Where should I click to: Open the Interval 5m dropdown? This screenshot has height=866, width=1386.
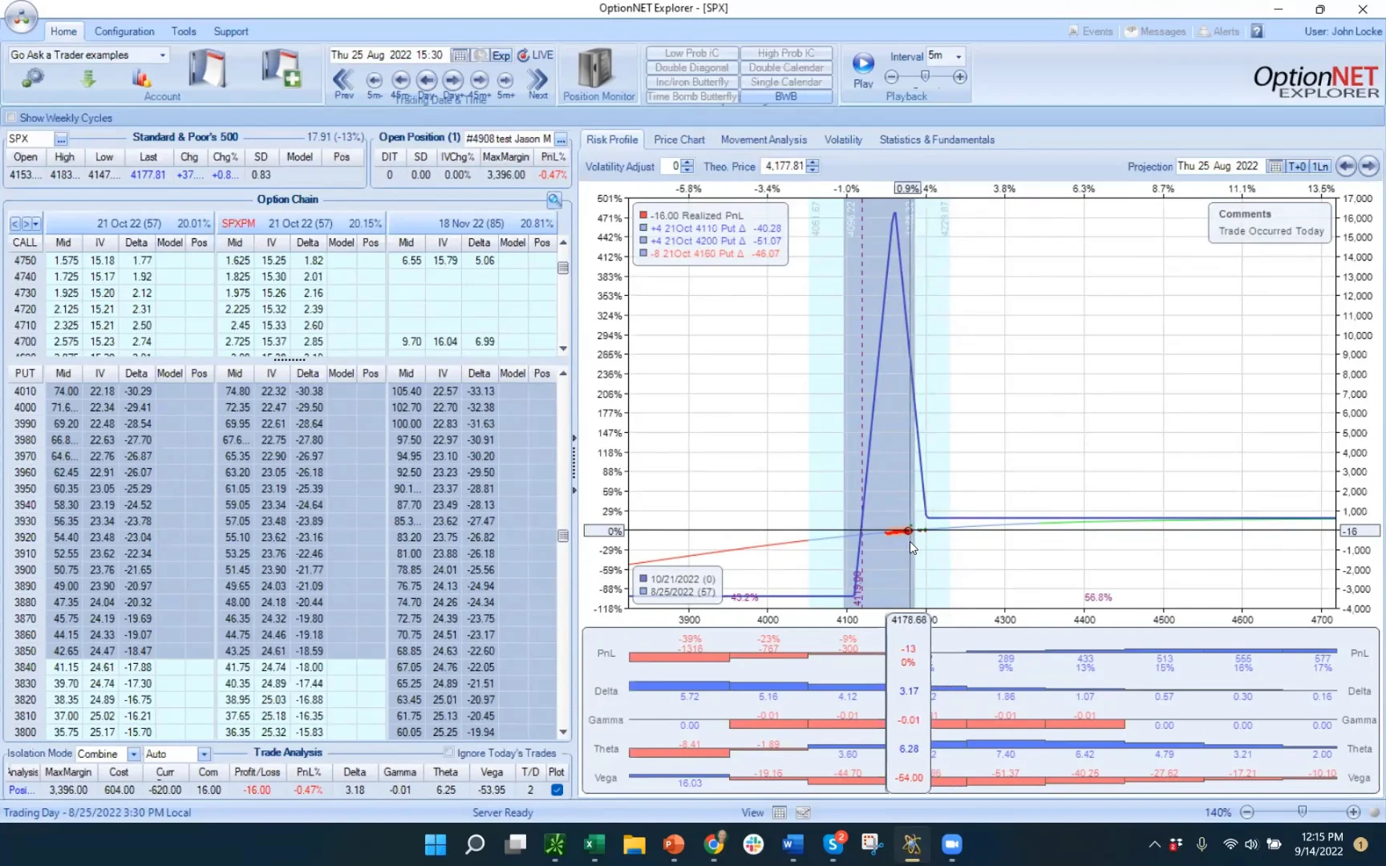pos(958,56)
